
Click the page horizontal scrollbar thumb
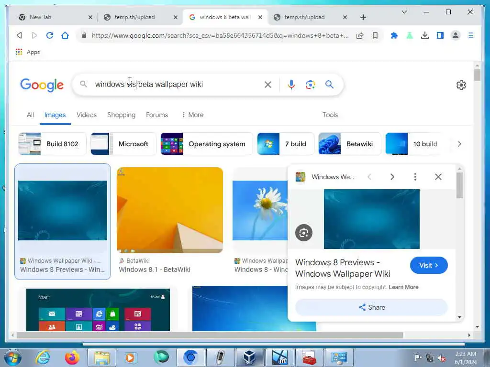pyautogui.click(x=210, y=335)
